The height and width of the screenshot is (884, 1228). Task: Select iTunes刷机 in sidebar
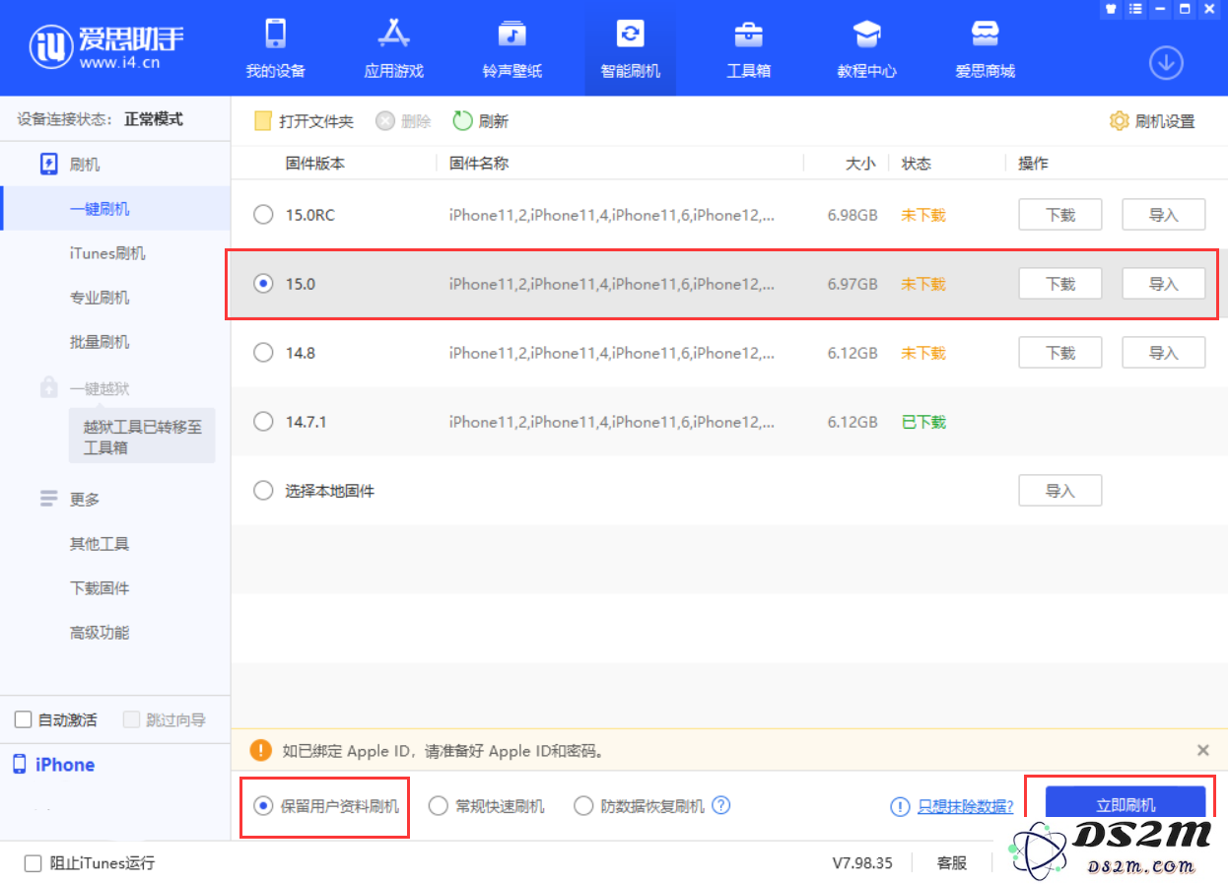pyautogui.click(x=107, y=253)
